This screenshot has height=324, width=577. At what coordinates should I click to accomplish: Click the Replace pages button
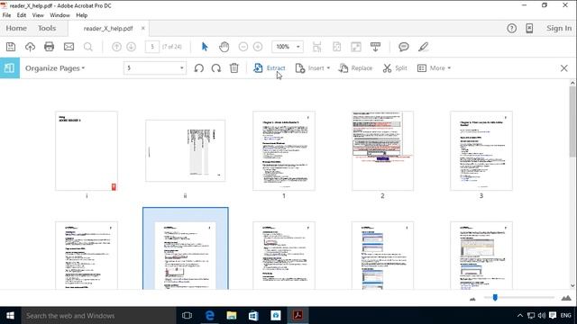[x=355, y=68]
